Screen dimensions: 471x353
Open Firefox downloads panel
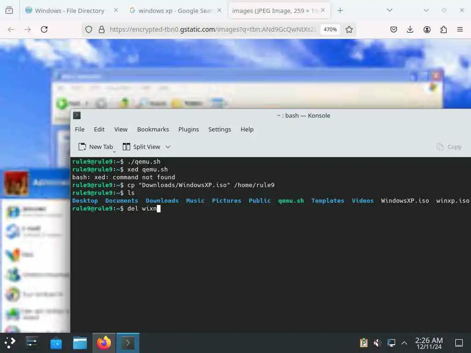pos(410,29)
